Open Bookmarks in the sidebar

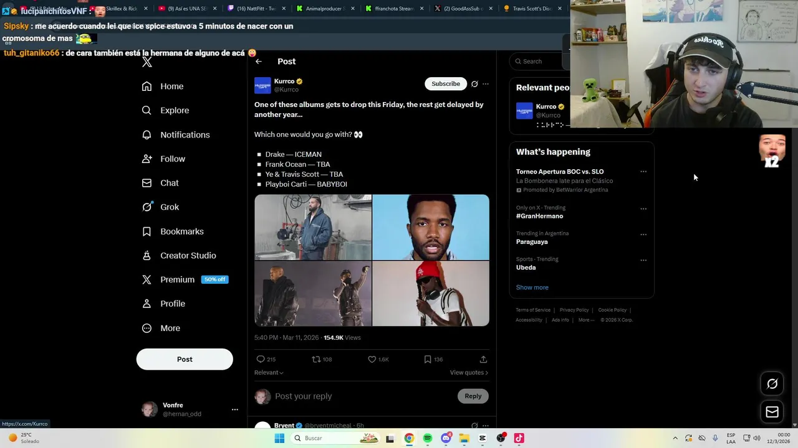[173, 231]
